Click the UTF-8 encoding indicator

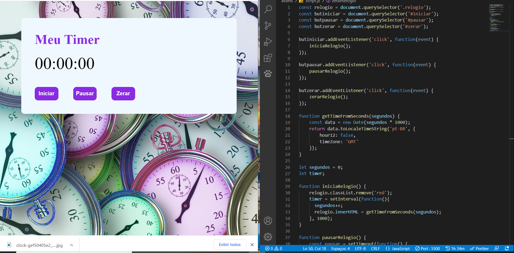[360, 249]
